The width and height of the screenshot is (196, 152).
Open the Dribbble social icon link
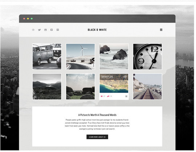[x=33, y=30]
